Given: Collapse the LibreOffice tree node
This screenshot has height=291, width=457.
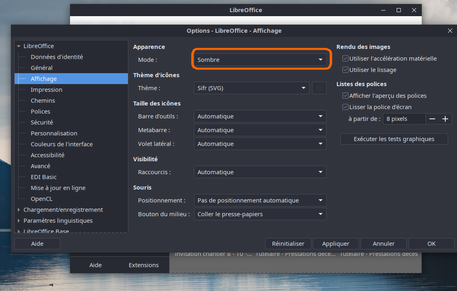Looking at the screenshot, I should (19, 46).
